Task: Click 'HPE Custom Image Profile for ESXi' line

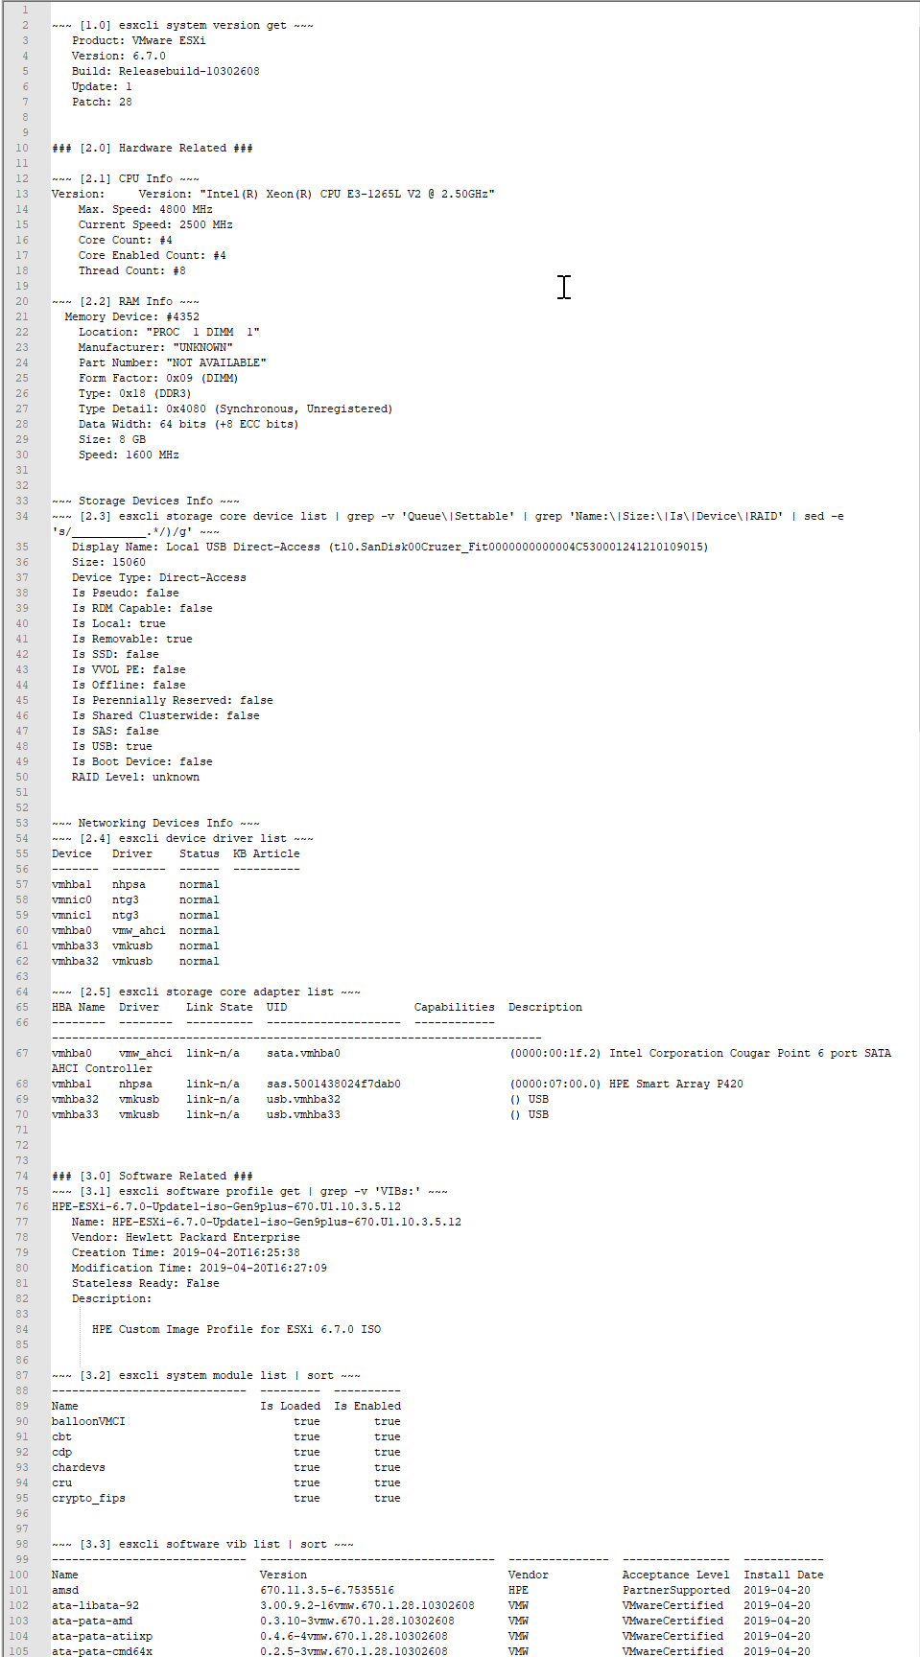Action: (x=236, y=1329)
